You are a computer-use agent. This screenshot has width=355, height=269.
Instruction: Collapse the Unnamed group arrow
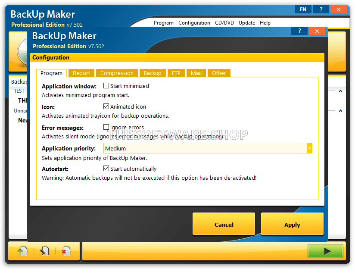click(x=340, y=111)
